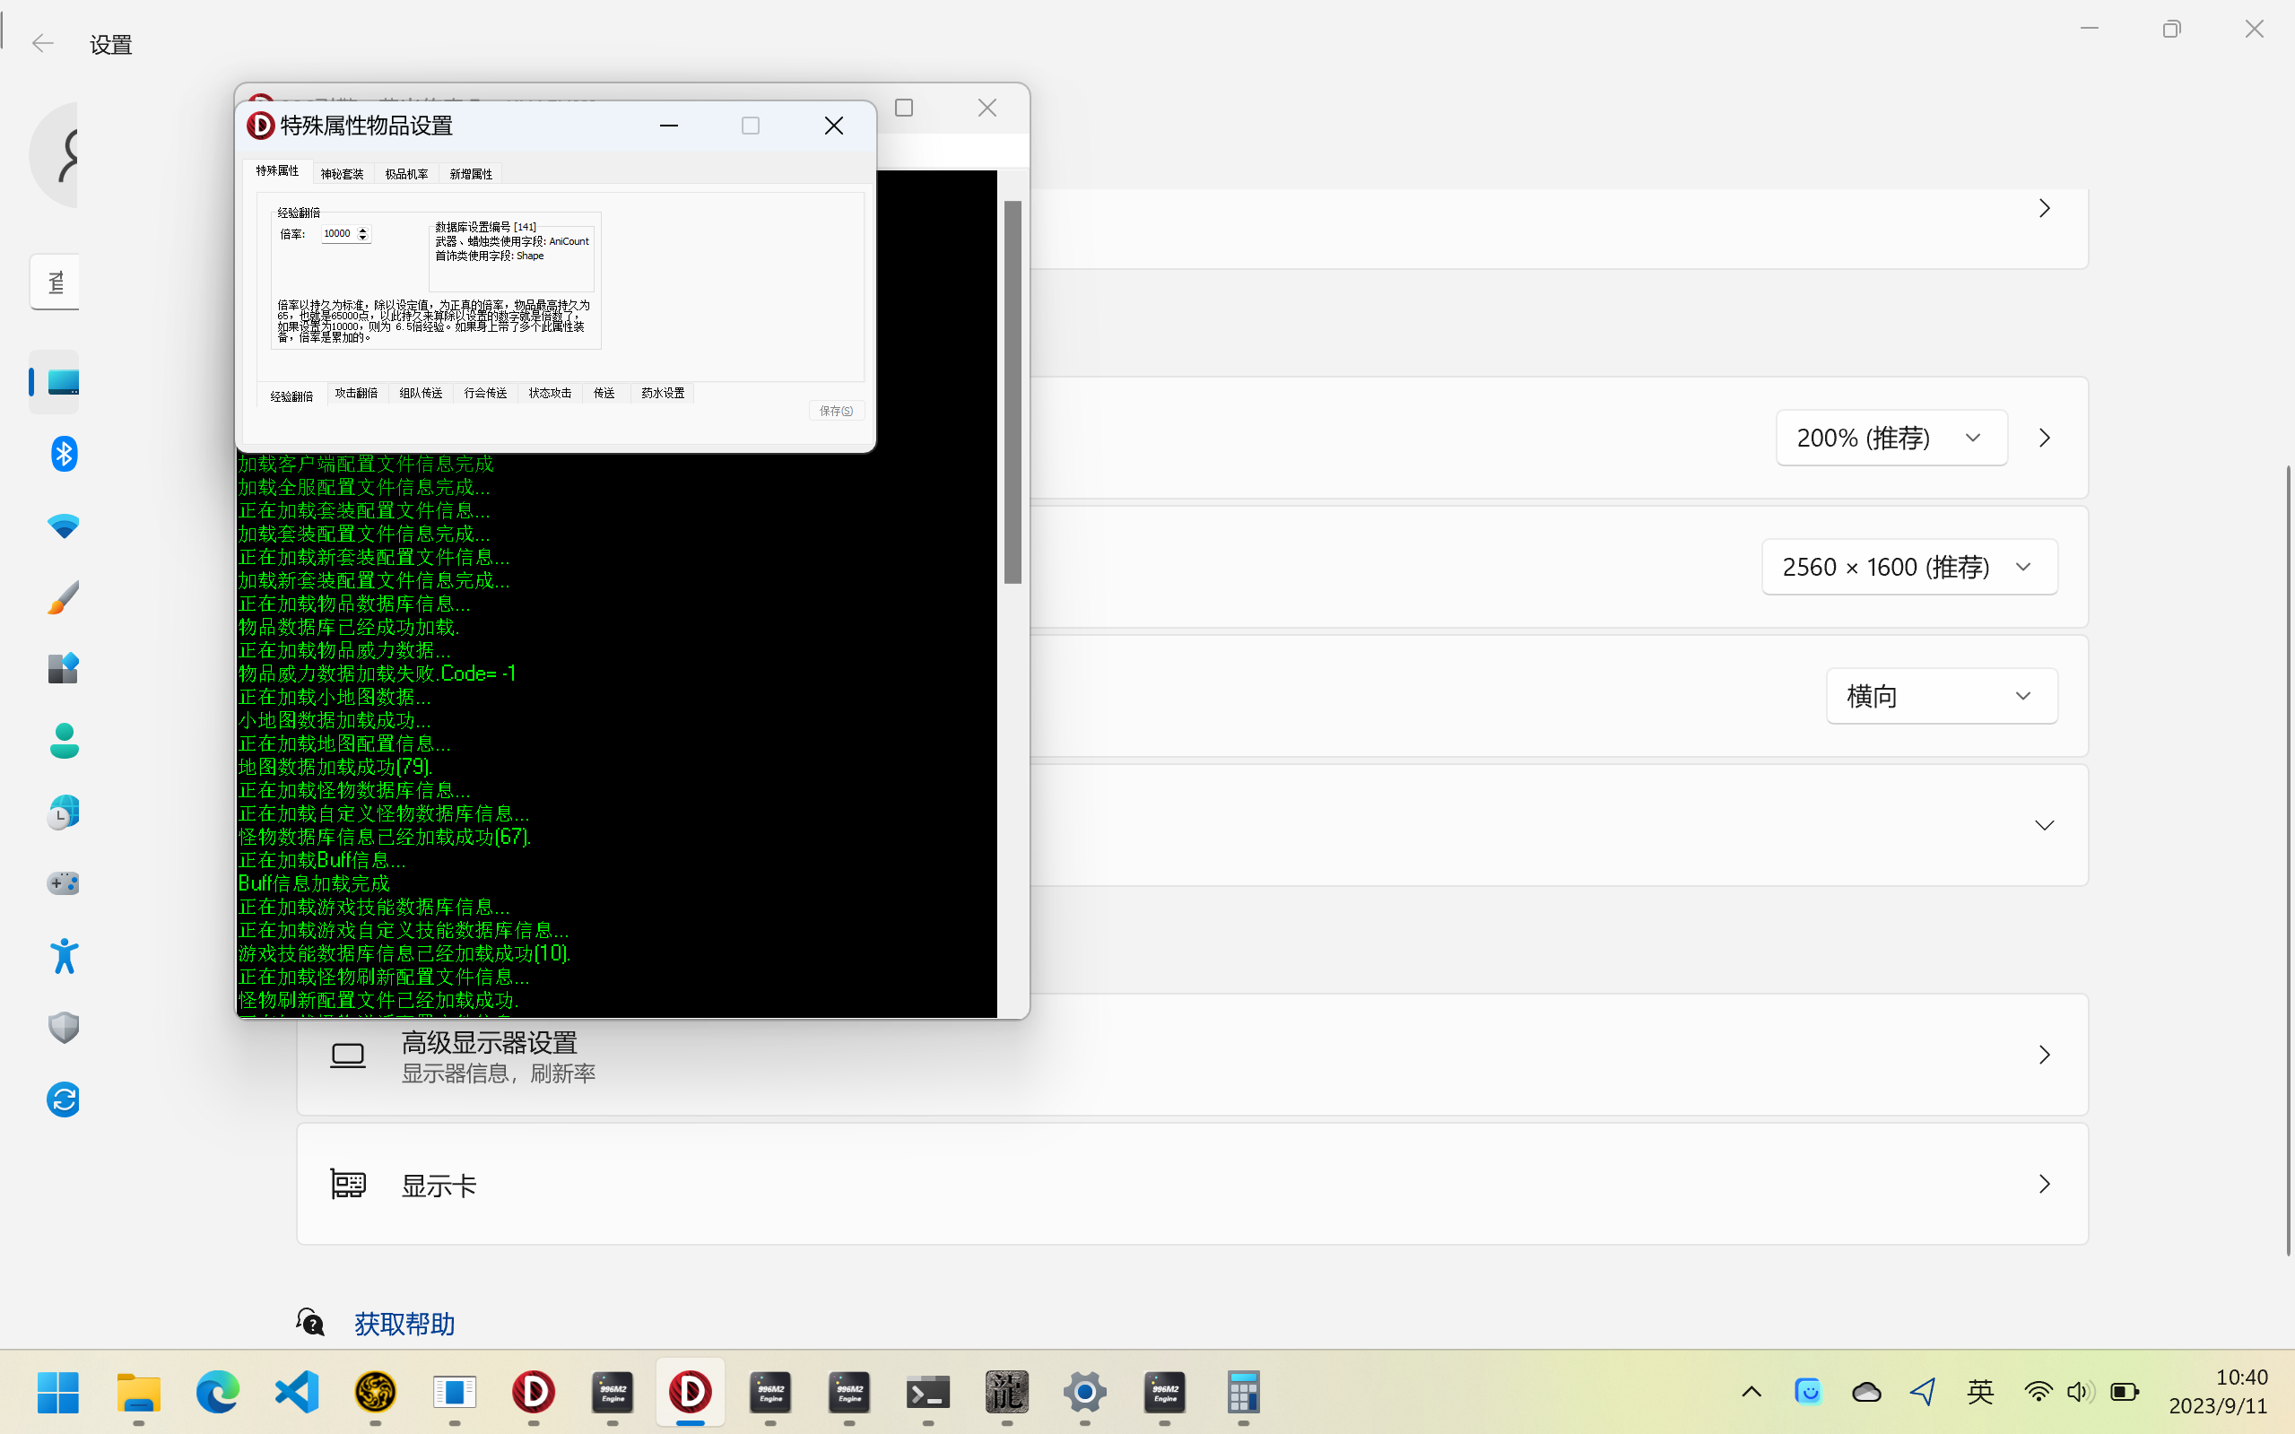
Task: Select the 药水设置 bottom tab
Action: [x=662, y=393]
